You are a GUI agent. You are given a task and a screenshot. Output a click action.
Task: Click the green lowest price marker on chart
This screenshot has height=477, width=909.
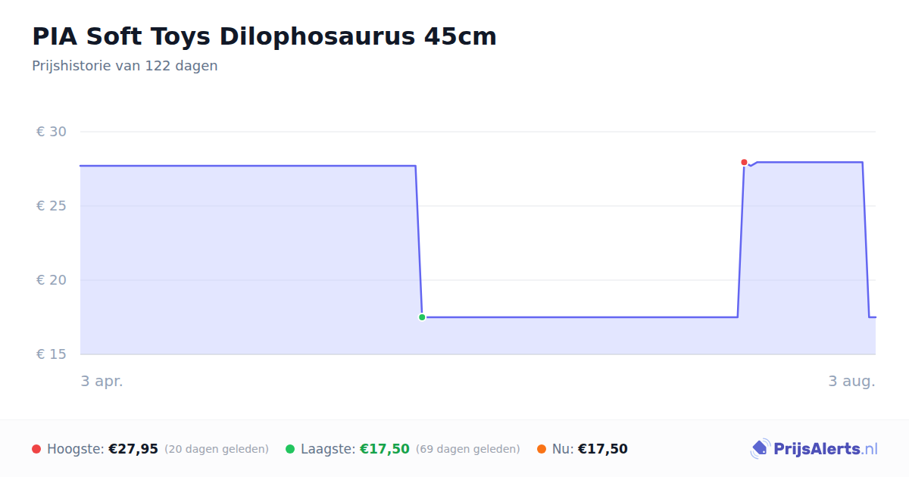pyautogui.click(x=422, y=317)
